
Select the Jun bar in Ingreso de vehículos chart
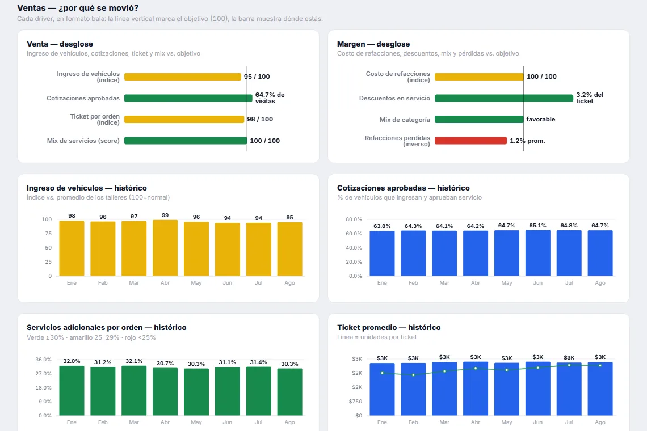pyautogui.click(x=228, y=250)
